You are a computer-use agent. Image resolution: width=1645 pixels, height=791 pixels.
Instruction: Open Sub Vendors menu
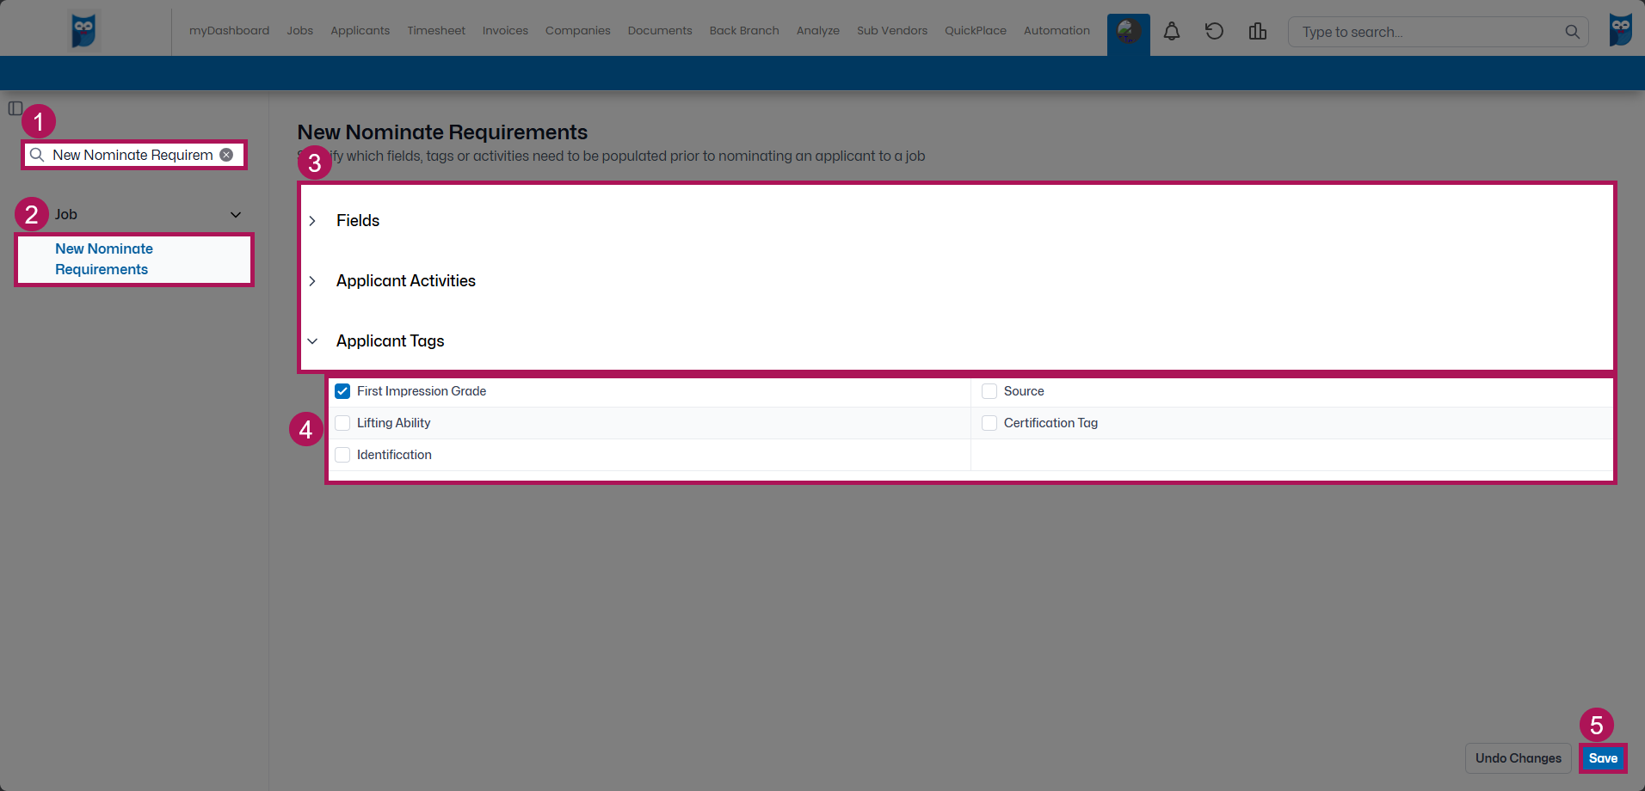(892, 30)
